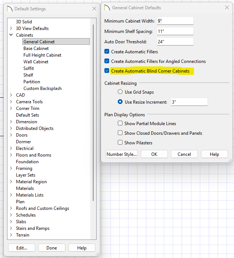
Task: Close the Default Settings window
Action: (94, 9)
